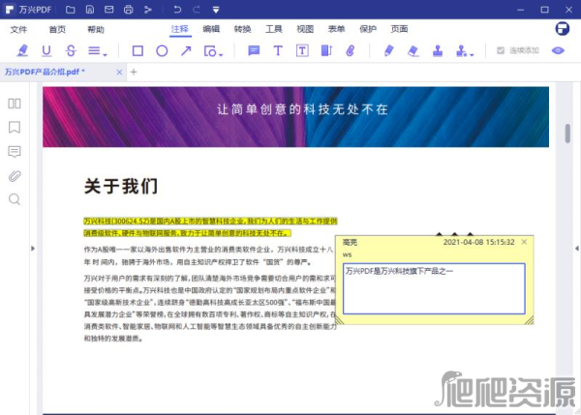Image resolution: width=581 pixels, height=415 pixels.
Task: Switch to the 工具 tab
Action: [274, 29]
